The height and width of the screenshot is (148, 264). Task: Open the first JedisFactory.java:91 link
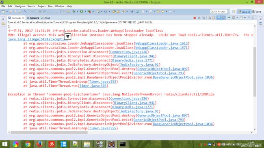139,64
